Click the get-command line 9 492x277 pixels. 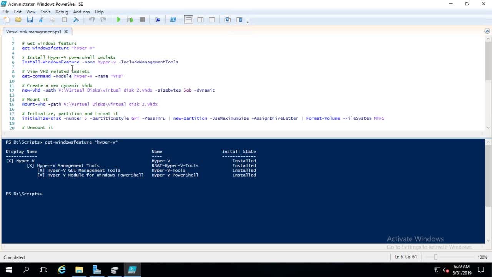[73, 76]
